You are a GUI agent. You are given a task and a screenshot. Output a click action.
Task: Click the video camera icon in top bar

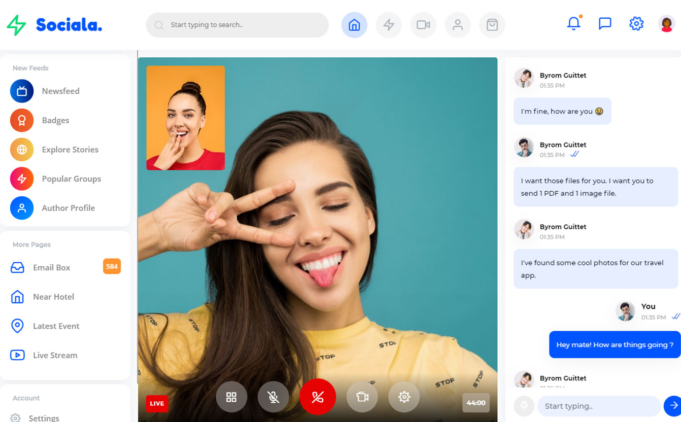point(423,25)
